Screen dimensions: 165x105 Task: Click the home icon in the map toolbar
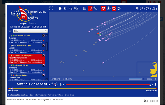60,8
